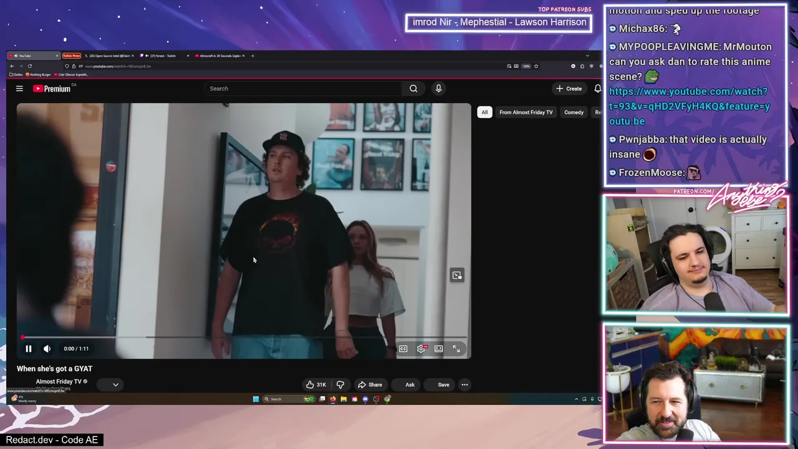Click the magnifier search button
The width and height of the screenshot is (798, 449).
(413, 89)
